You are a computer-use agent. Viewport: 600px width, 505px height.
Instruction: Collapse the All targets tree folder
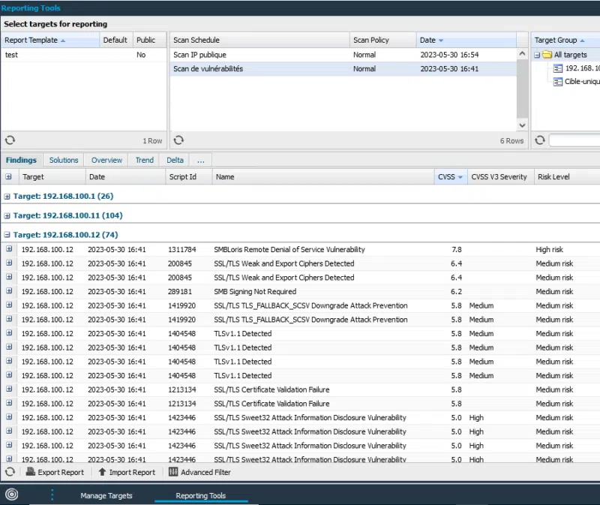tap(537, 55)
